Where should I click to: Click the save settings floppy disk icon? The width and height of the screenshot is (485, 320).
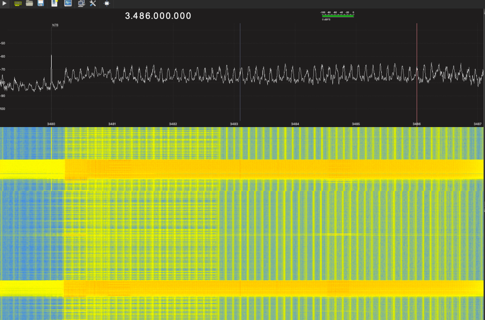coord(41,4)
